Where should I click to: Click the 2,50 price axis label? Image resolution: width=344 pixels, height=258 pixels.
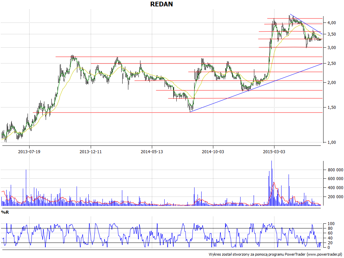click(331, 63)
